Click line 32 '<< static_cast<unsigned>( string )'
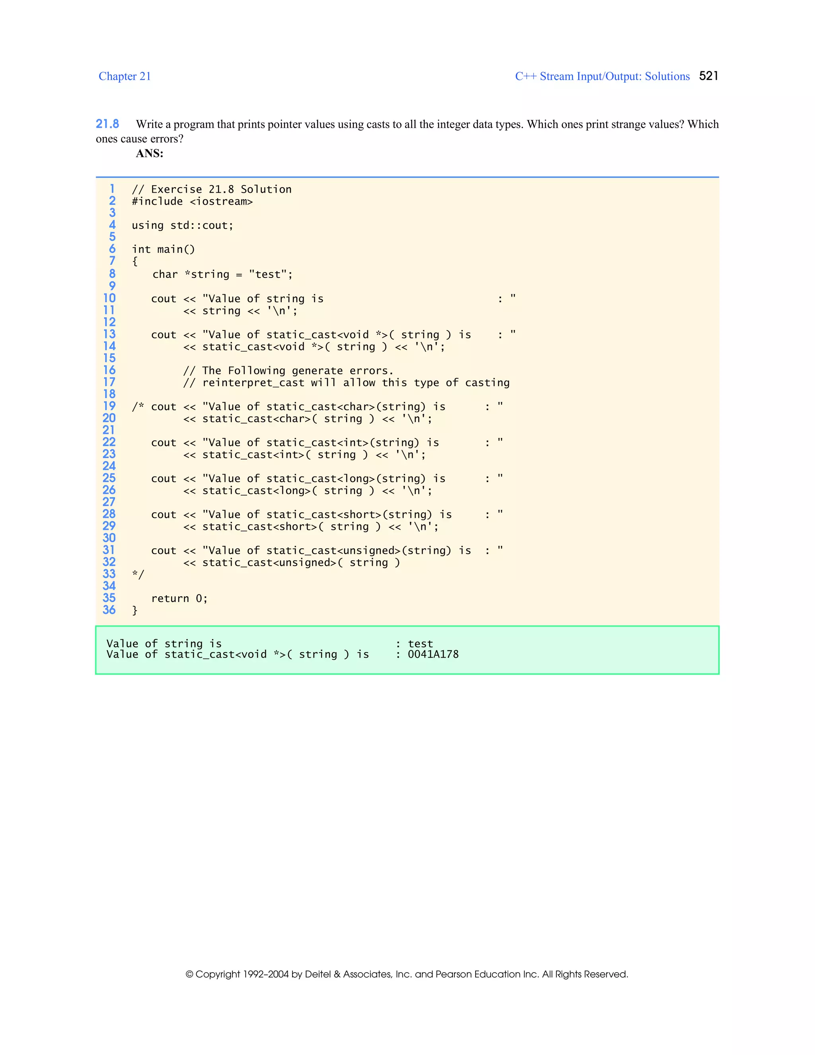Screen dimensions: 815x1055 (292, 563)
